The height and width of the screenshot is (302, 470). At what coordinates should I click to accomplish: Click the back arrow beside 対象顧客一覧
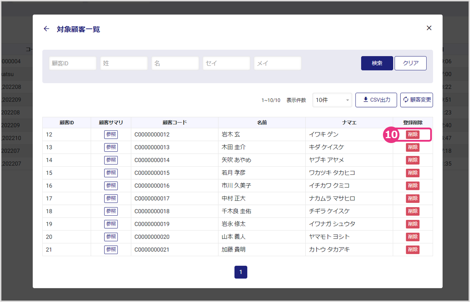pyautogui.click(x=46, y=29)
